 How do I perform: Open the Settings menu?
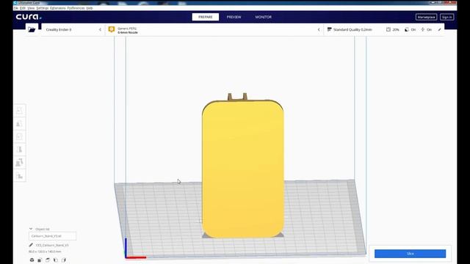43,8
